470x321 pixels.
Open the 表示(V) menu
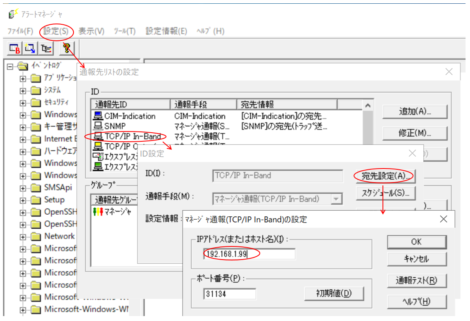[91, 31]
